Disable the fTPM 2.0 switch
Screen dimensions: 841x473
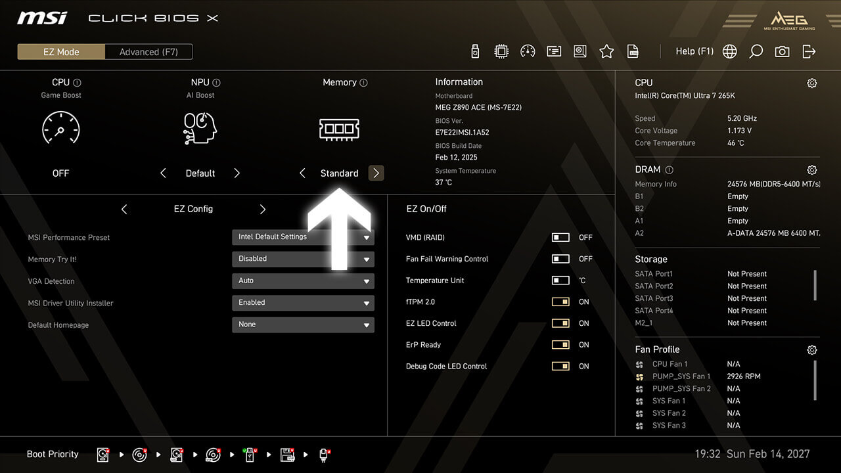click(560, 302)
